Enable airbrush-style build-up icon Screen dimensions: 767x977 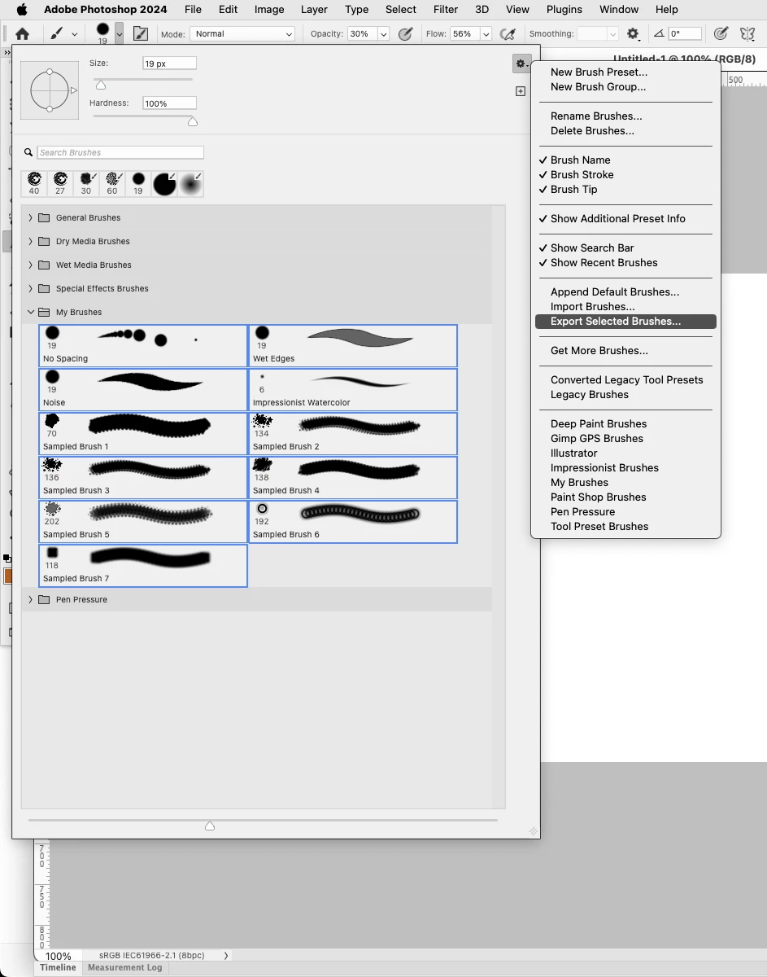click(508, 34)
